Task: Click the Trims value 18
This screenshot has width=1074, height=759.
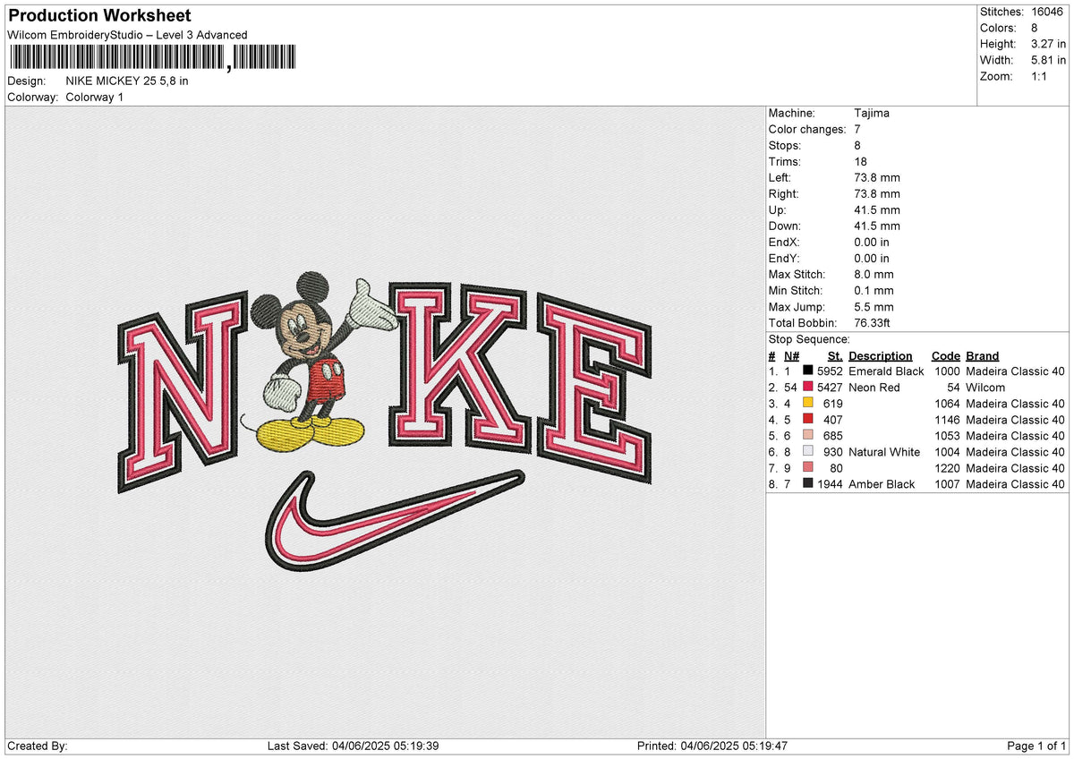Action: [x=862, y=162]
